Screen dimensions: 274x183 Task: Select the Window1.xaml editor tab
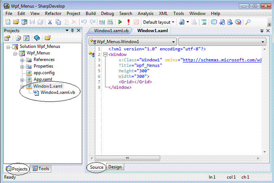pyautogui.click(x=152, y=31)
